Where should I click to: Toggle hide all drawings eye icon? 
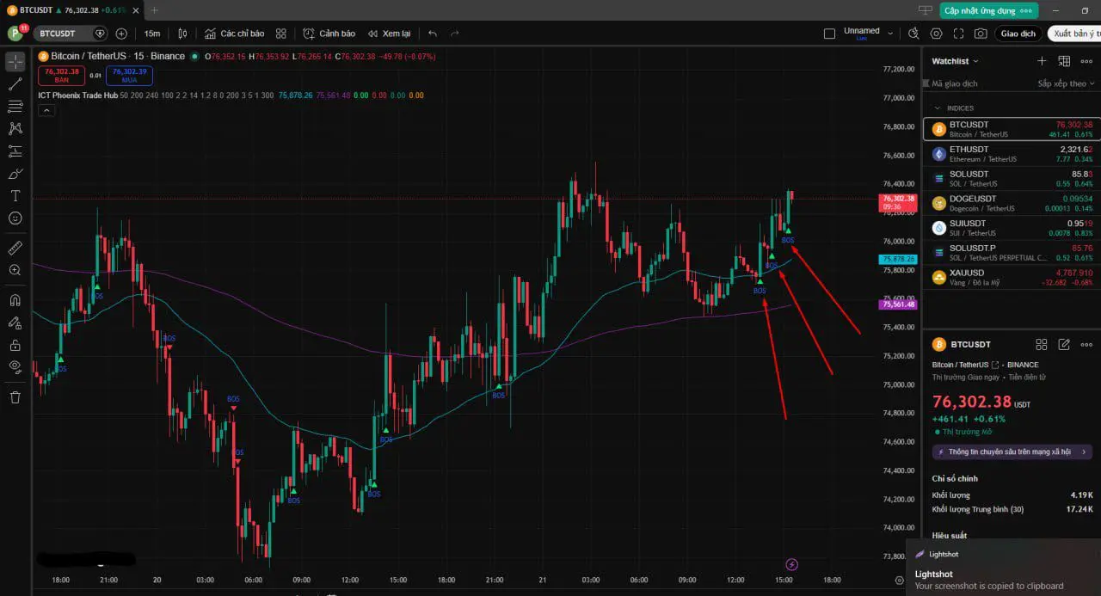point(15,367)
